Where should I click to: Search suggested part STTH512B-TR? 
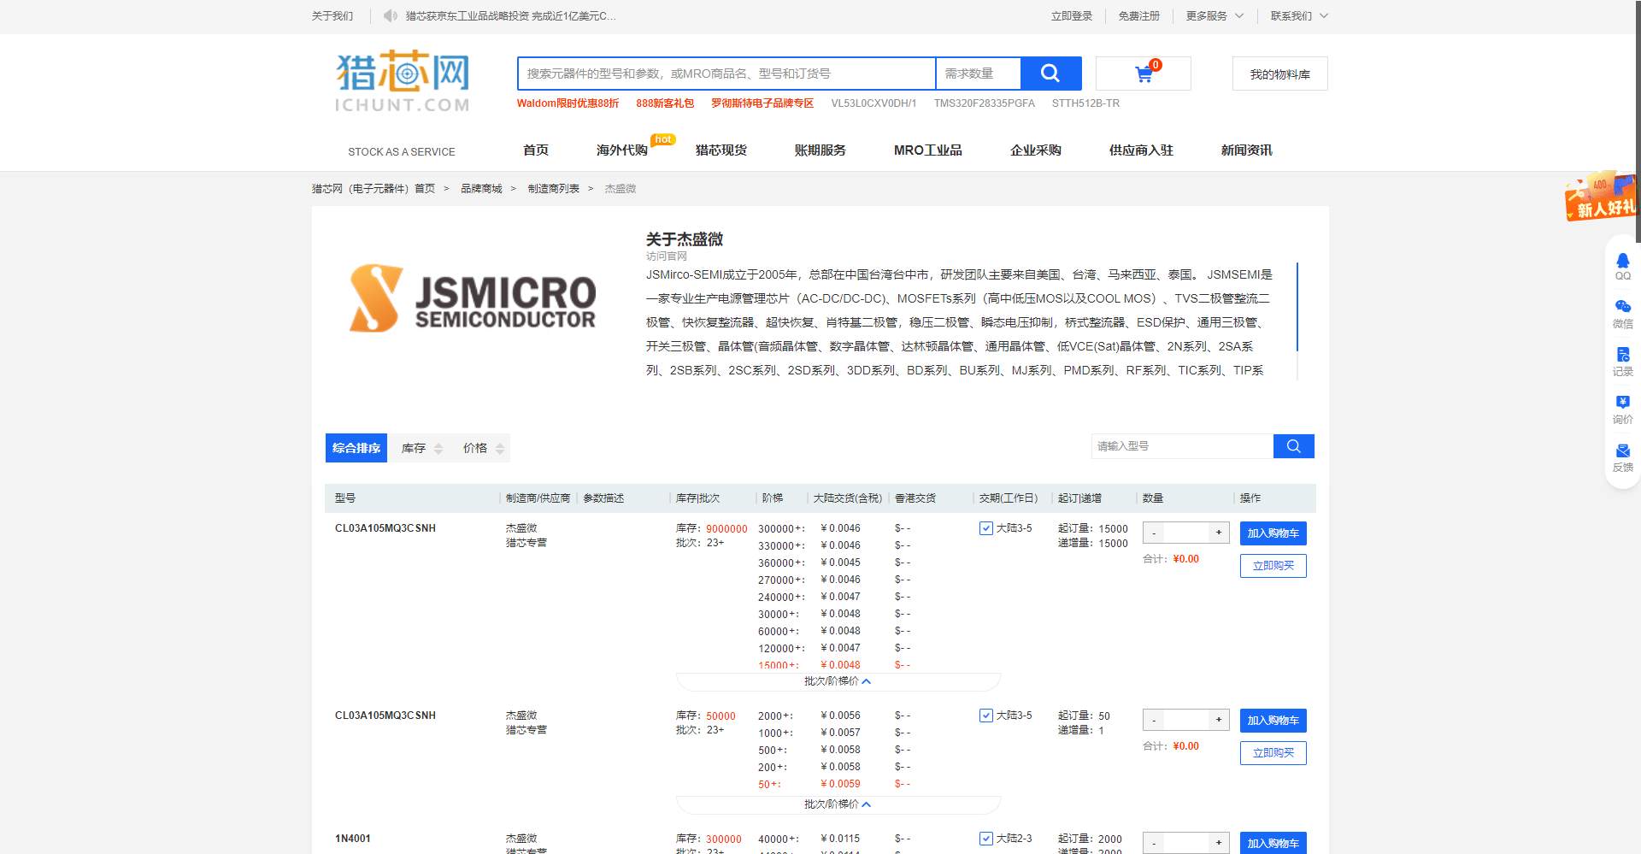[x=1085, y=103]
